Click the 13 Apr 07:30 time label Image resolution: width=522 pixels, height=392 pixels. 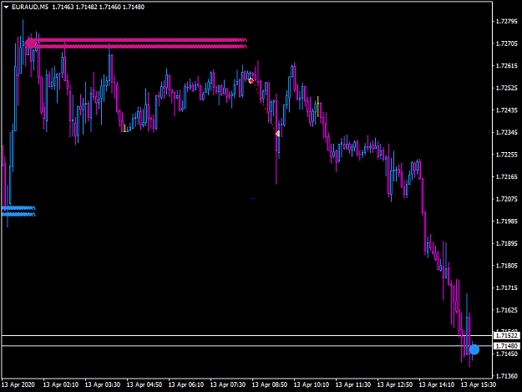click(228, 384)
